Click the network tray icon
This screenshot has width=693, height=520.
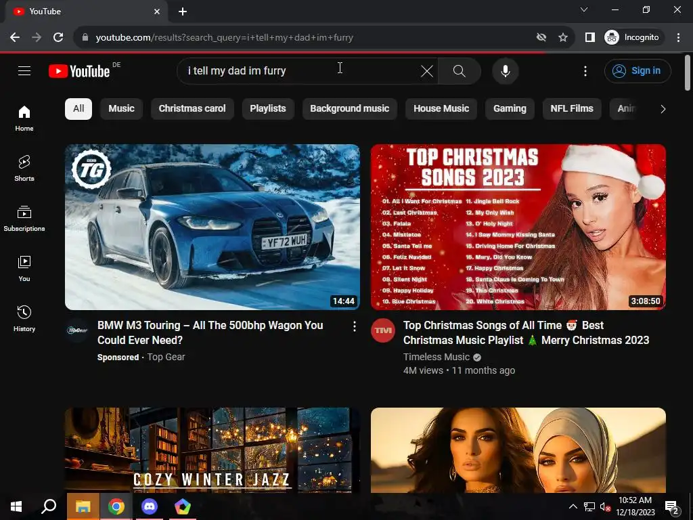point(589,506)
